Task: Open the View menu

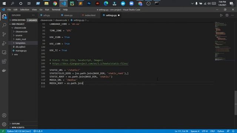Action: [34, 10]
